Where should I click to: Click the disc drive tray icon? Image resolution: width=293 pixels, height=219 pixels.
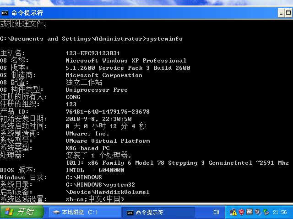coord(258,212)
